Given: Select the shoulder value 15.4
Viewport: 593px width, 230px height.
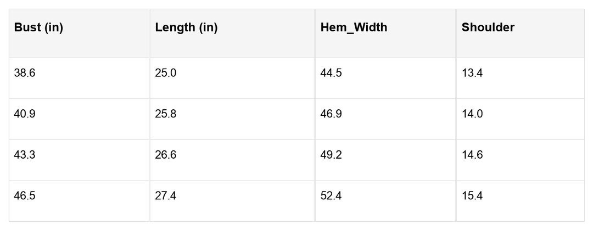Looking at the screenshot, I should click(472, 196).
